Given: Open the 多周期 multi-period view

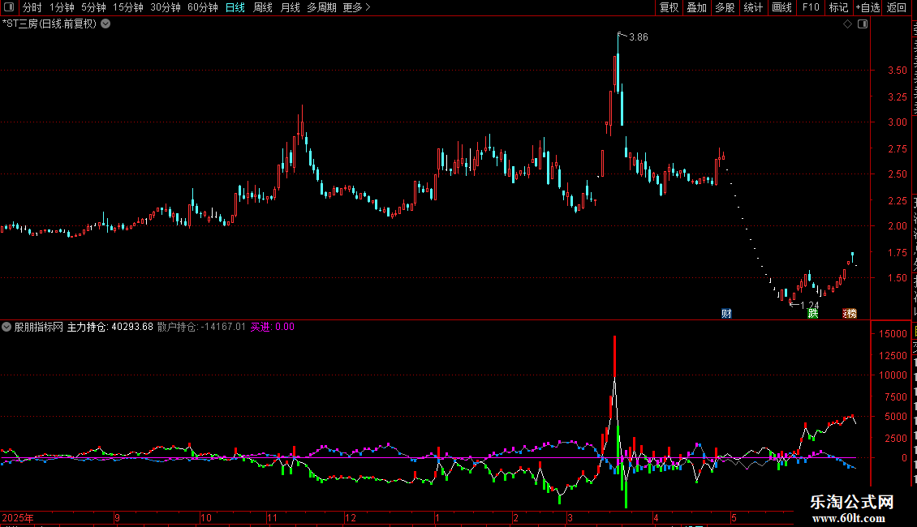Looking at the screenshot, I should 321,7.
